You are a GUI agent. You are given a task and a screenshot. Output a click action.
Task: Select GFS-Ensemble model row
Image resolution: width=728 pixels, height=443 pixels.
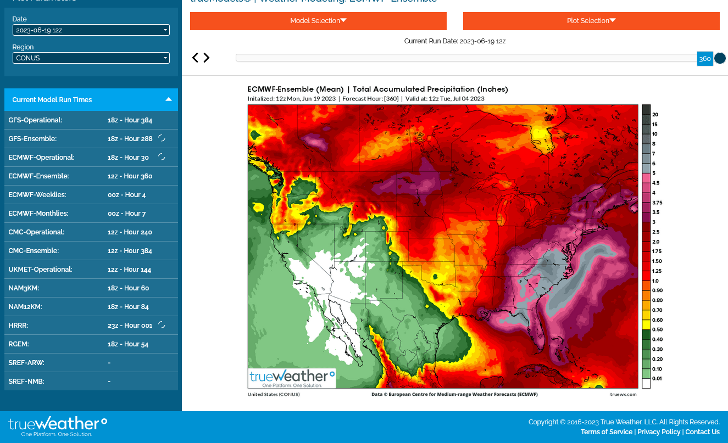tap(91, 139)
